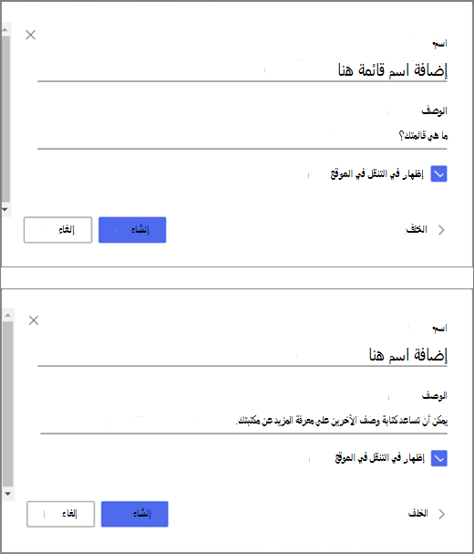This screenshot has width=474, height=554.
Task: Click upper panel scrollbar down arrow
Action: click(5, 210)
